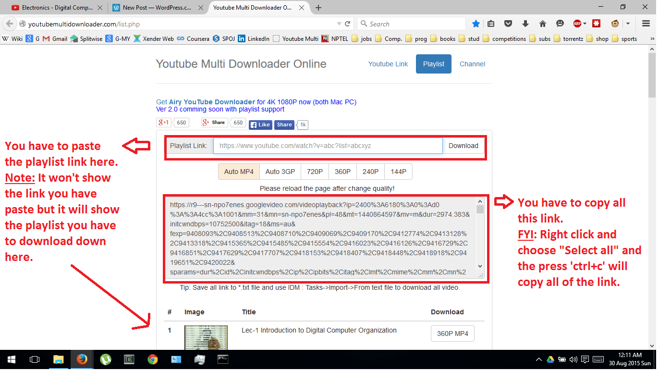This screenshot has width=659, height=371.
Task: Launch Google Chrome from the taskbar
Action: pos(152,359)
